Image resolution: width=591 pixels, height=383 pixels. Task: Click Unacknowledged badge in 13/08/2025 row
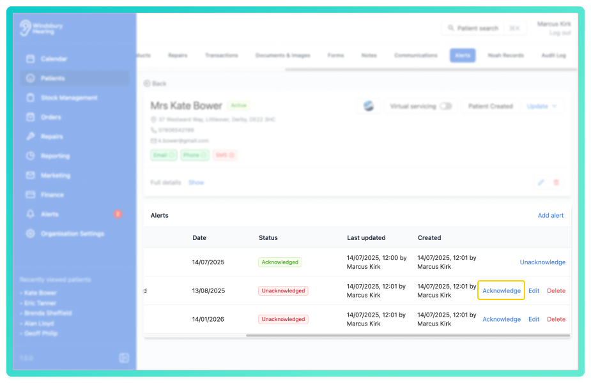[283, 290]
